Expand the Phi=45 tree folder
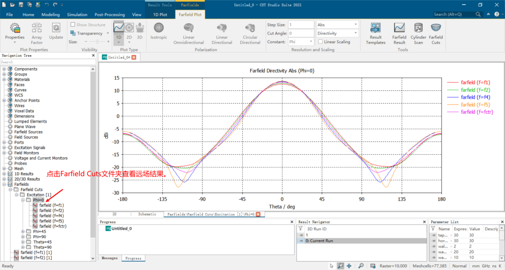The image size is (505, 270). tap(23, 231)
